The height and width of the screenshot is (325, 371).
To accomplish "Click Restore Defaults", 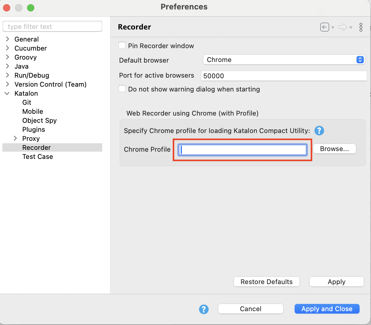I will [266, 282].
